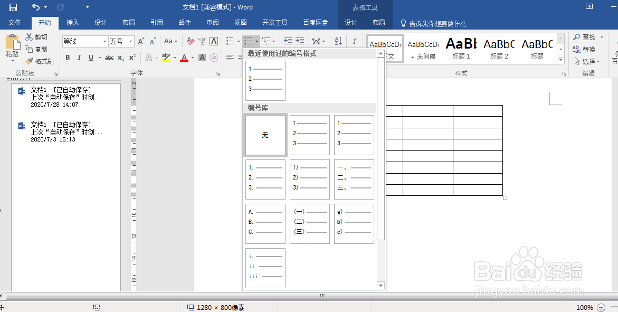This screenshot has height=312, width=618.
Task: Open Find (查找) in the Editing group
Action: [586, 37]
